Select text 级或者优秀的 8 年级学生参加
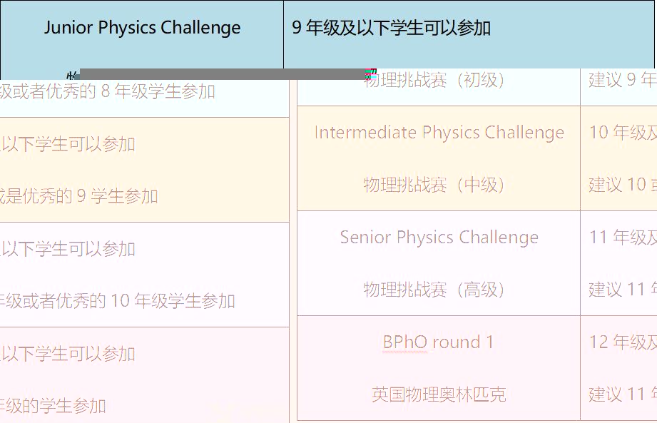The width and height of the screenshot is (657, 423). (107, 91)
